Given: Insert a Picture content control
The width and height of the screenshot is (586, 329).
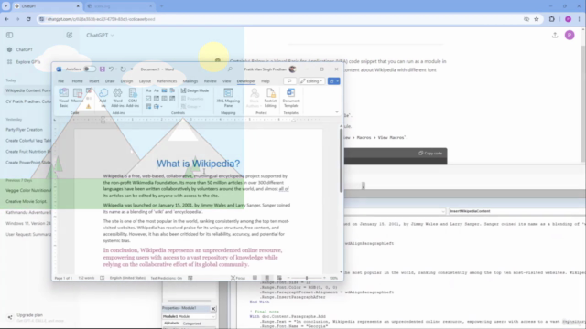Looking at the screenshot, I should click(x=164, y=90).
